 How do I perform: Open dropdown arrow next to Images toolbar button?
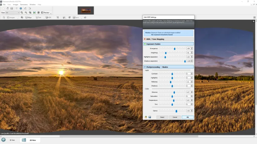[18, 18]
